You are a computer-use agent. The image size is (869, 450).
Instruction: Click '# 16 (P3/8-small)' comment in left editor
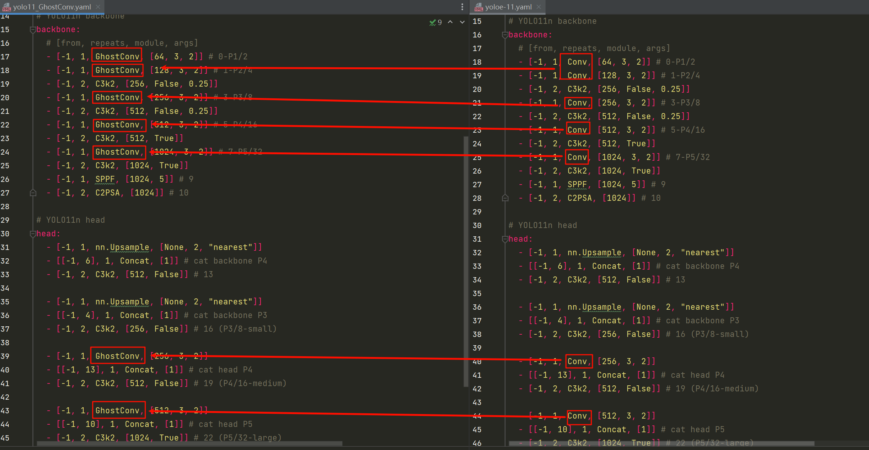235,329
